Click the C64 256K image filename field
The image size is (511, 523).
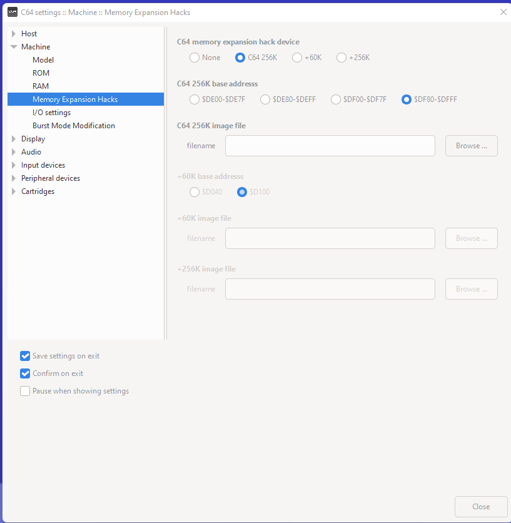tap(330, 146)
